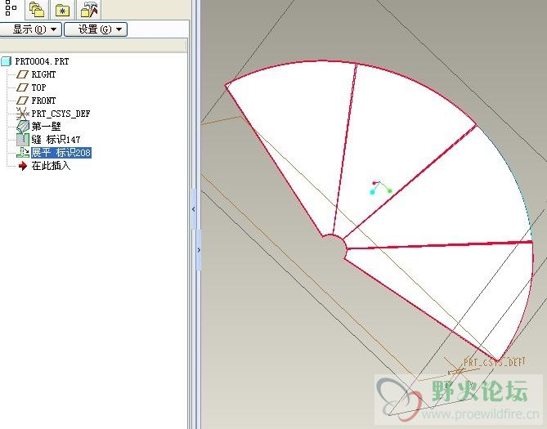Select PRT0004.PRT root node

(42, 61)
